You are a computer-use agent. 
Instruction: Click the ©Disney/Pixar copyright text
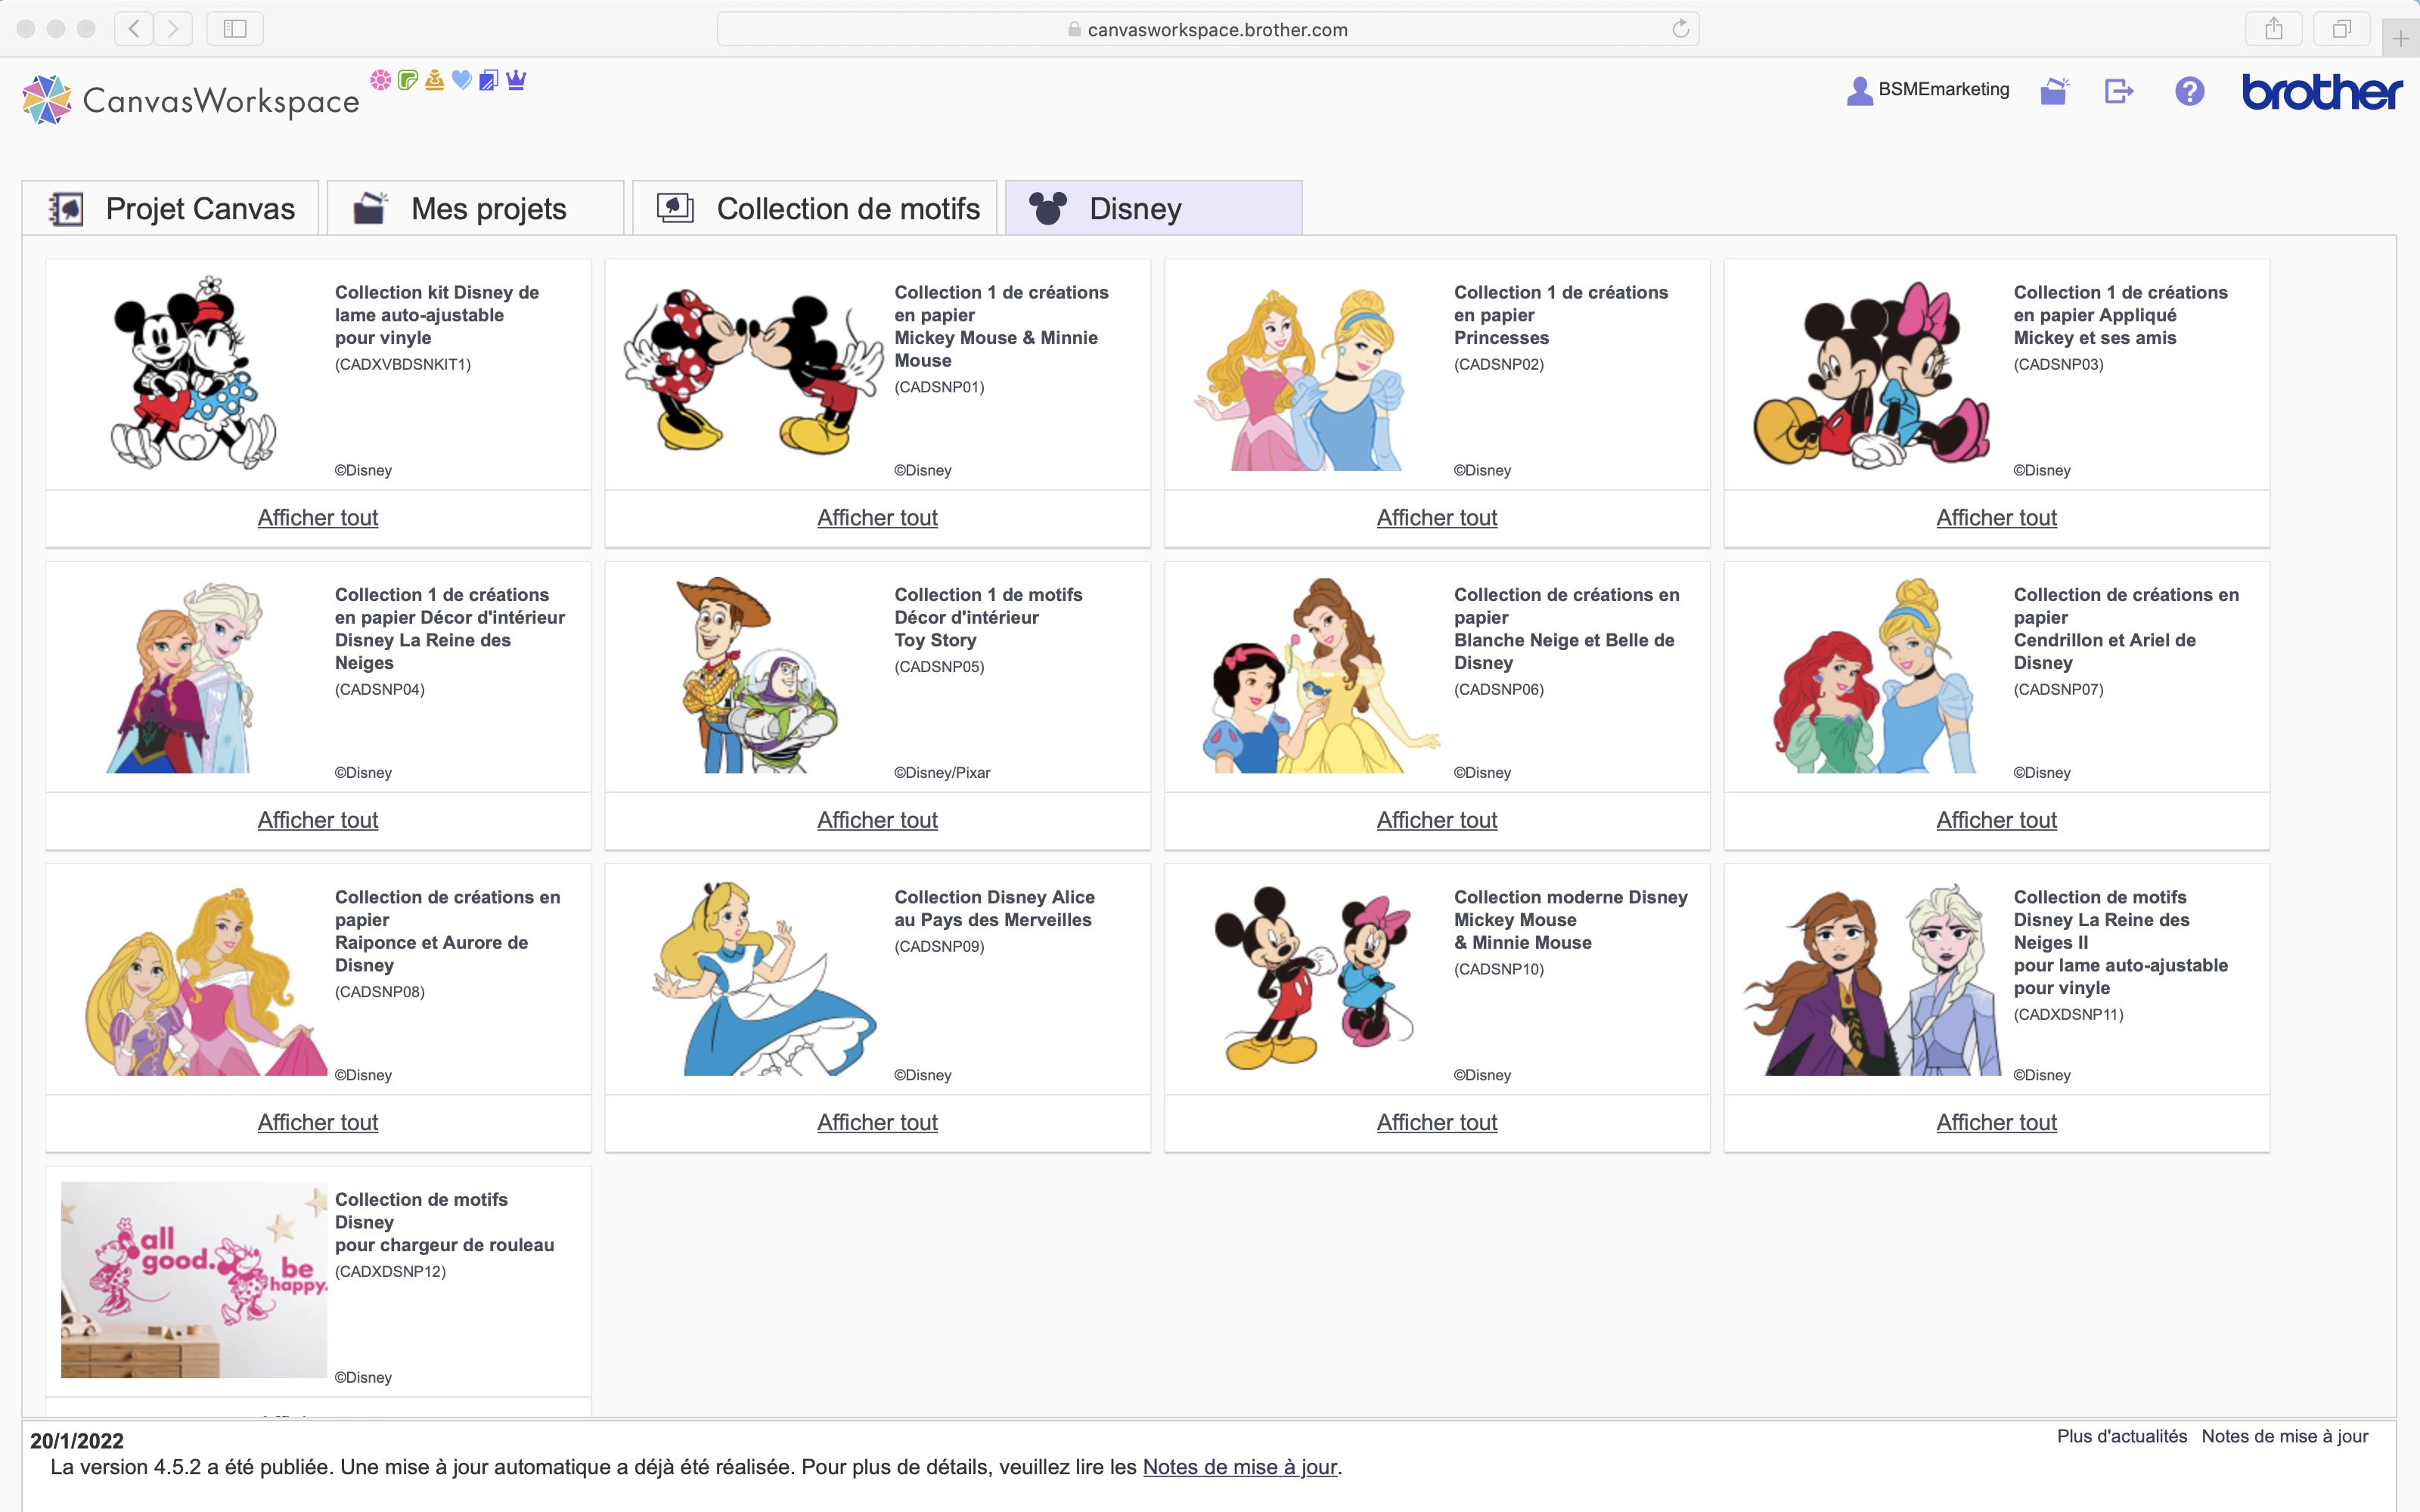click(942, 773)
